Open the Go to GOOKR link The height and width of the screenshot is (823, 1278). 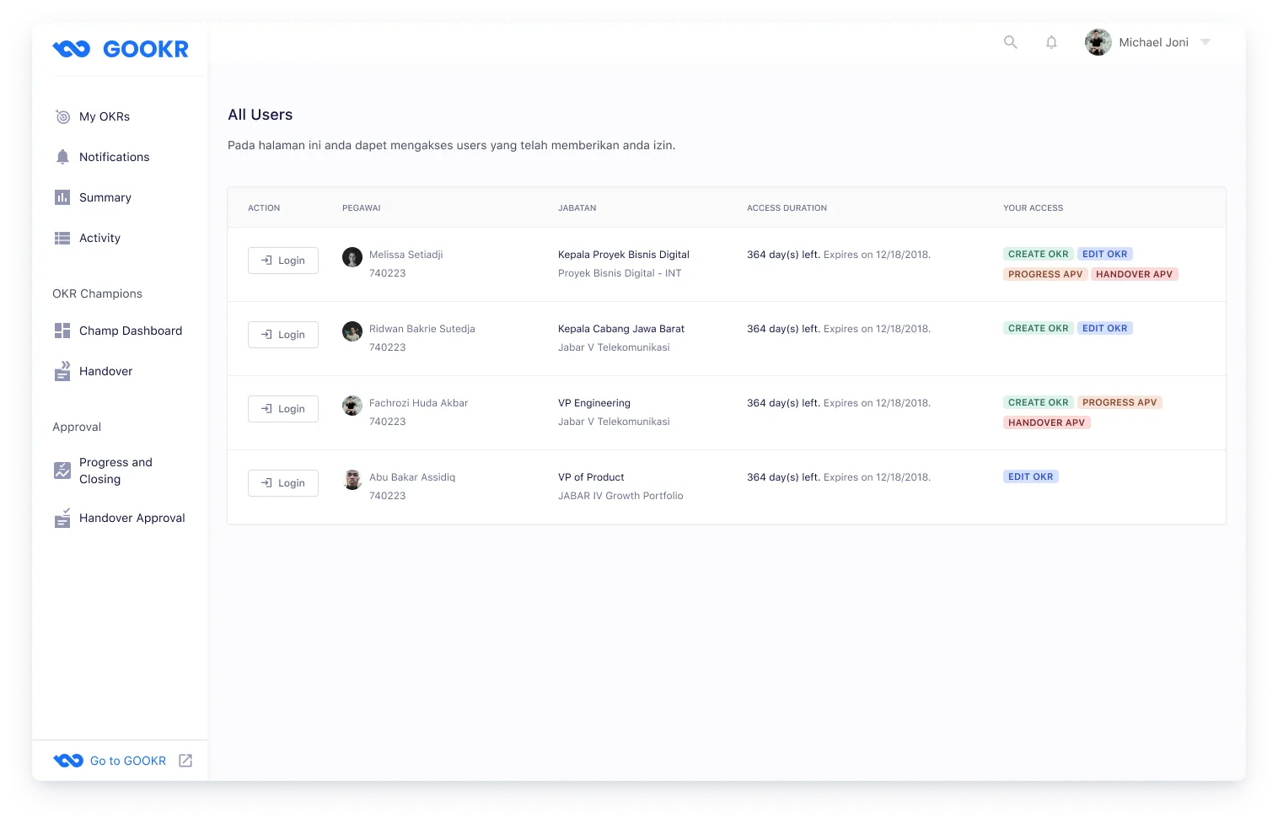click(126, 760)
